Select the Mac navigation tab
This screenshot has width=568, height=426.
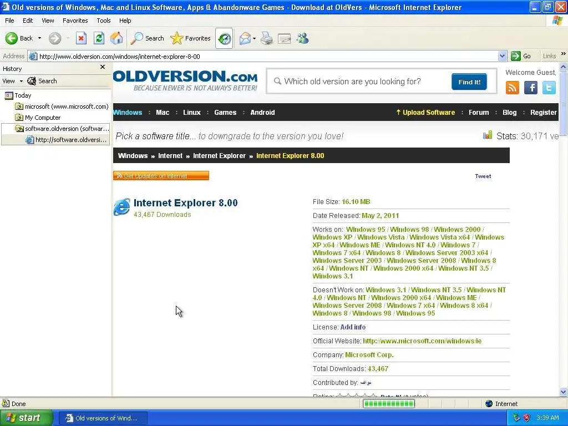pyautogui.click(x=163, y=112)
